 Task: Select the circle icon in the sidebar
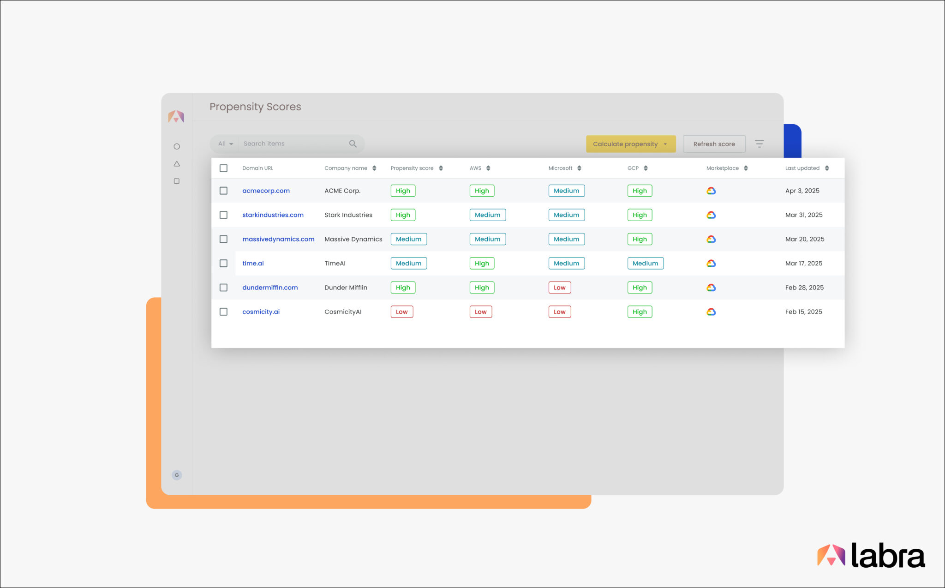tap(177, 146)
